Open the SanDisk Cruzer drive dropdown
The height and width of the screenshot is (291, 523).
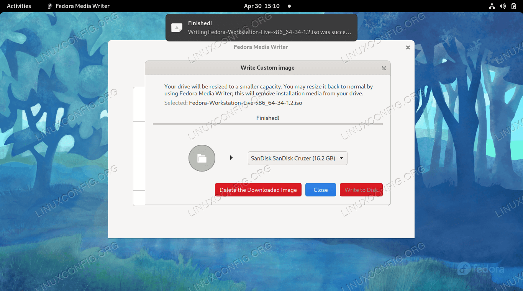pos(297,158)
